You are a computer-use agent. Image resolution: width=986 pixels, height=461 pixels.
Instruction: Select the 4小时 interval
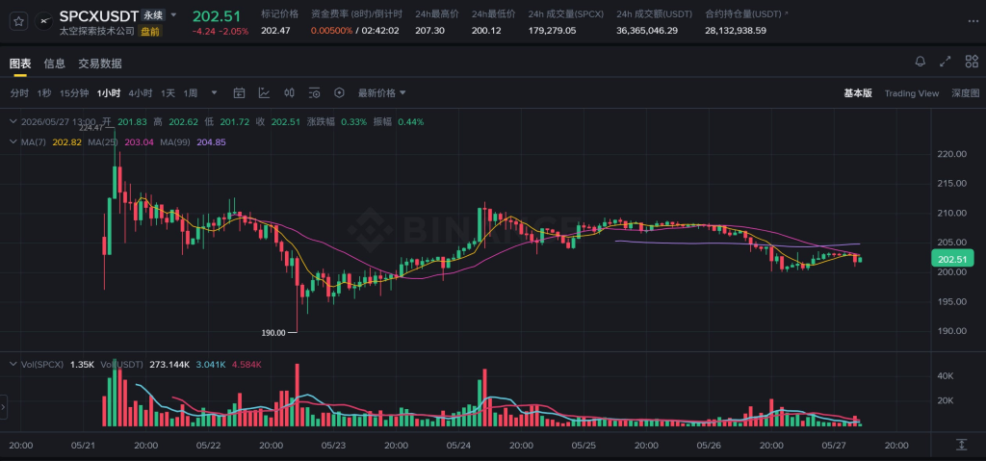[x=141, y=93]
